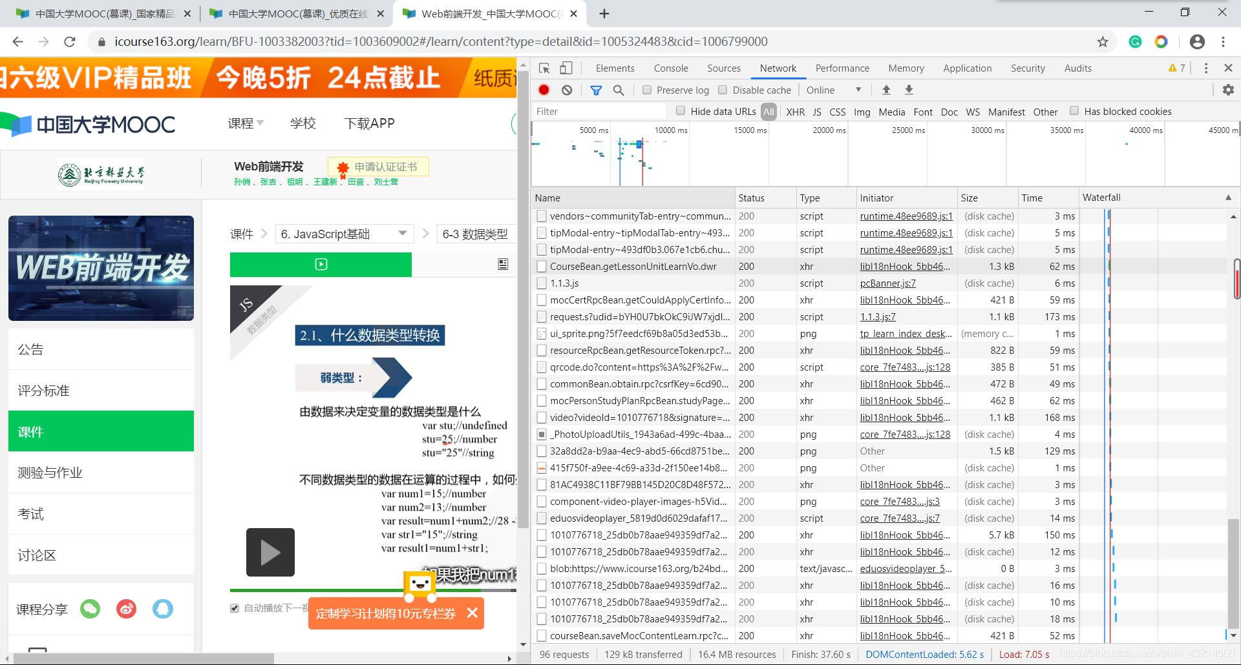This screenshot has width=1241, height=665.
Task: Click the Import HAR upload icon
Action: point(886,90)
